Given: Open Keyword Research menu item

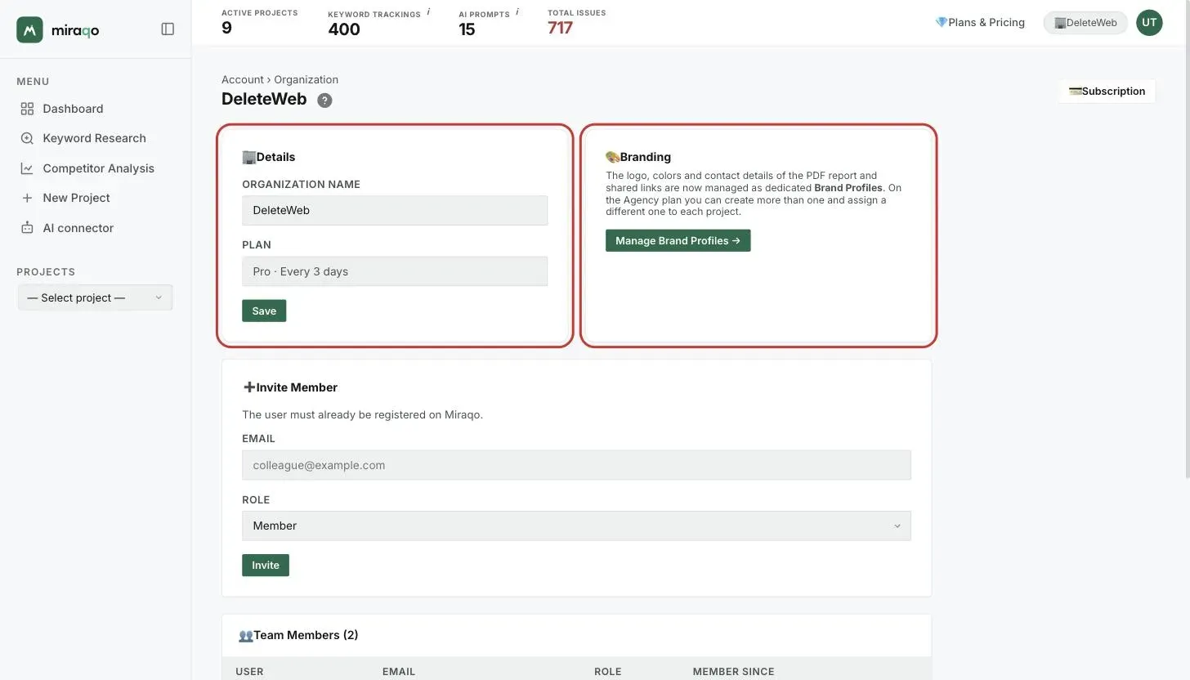Looking at the screenshot, I should (94, 138).
